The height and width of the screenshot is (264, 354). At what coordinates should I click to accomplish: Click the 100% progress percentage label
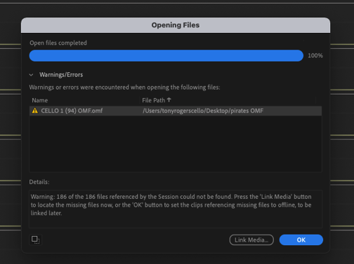(315, 55)
